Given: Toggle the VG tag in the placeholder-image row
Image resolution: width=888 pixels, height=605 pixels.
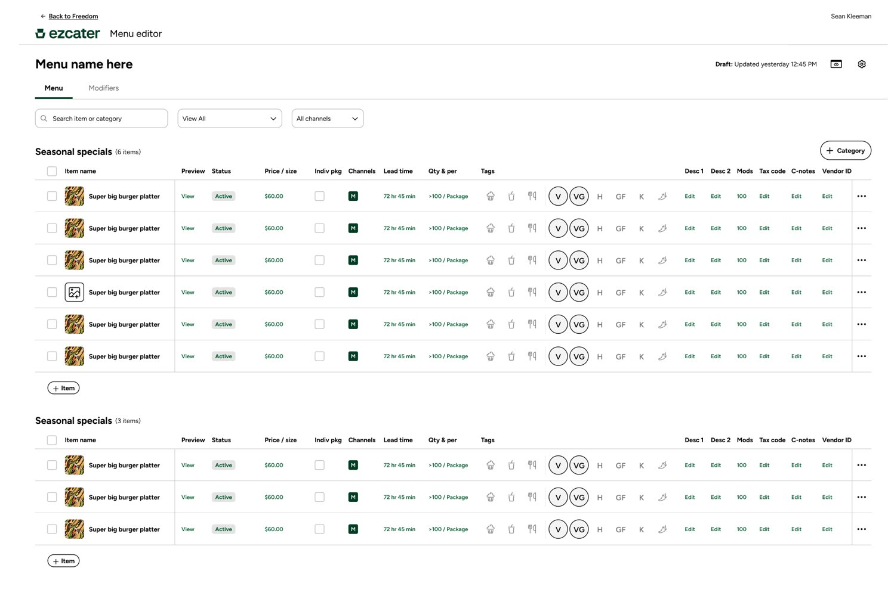Looking at the screenshot, I should point(579,293).
